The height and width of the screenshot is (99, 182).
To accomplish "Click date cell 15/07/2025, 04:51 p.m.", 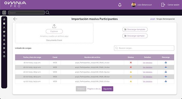I will tap(32, 81).
